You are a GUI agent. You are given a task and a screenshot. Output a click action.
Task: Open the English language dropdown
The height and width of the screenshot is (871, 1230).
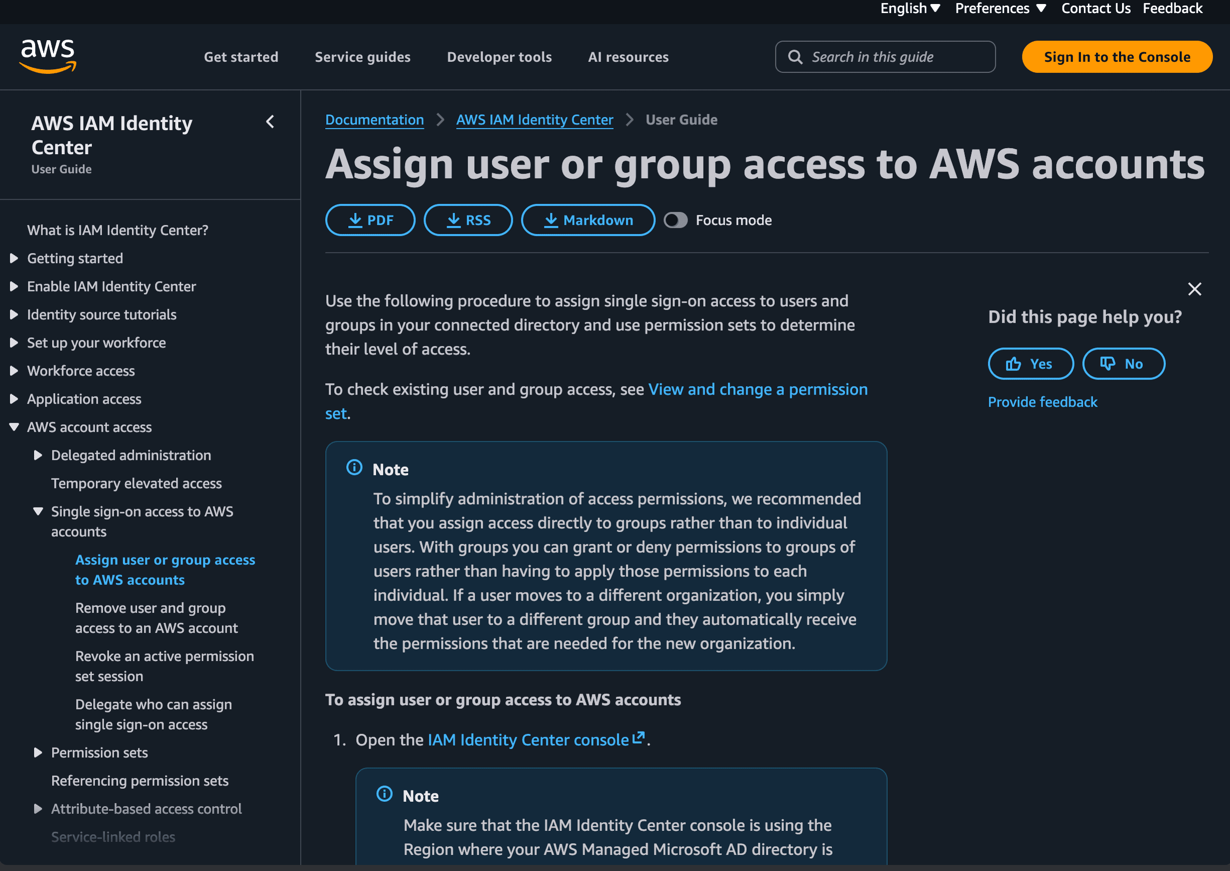click(910, 9)
